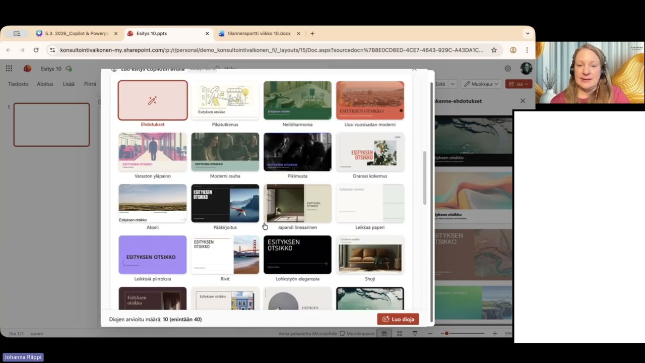The height and width of the screenshot is (363, 645).
Task: Open the Piirrä ribbon tab
Action: click(x=90, y=84)
